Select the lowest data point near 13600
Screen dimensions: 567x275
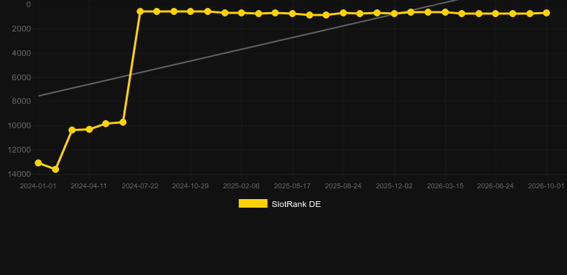pos(55,169)
